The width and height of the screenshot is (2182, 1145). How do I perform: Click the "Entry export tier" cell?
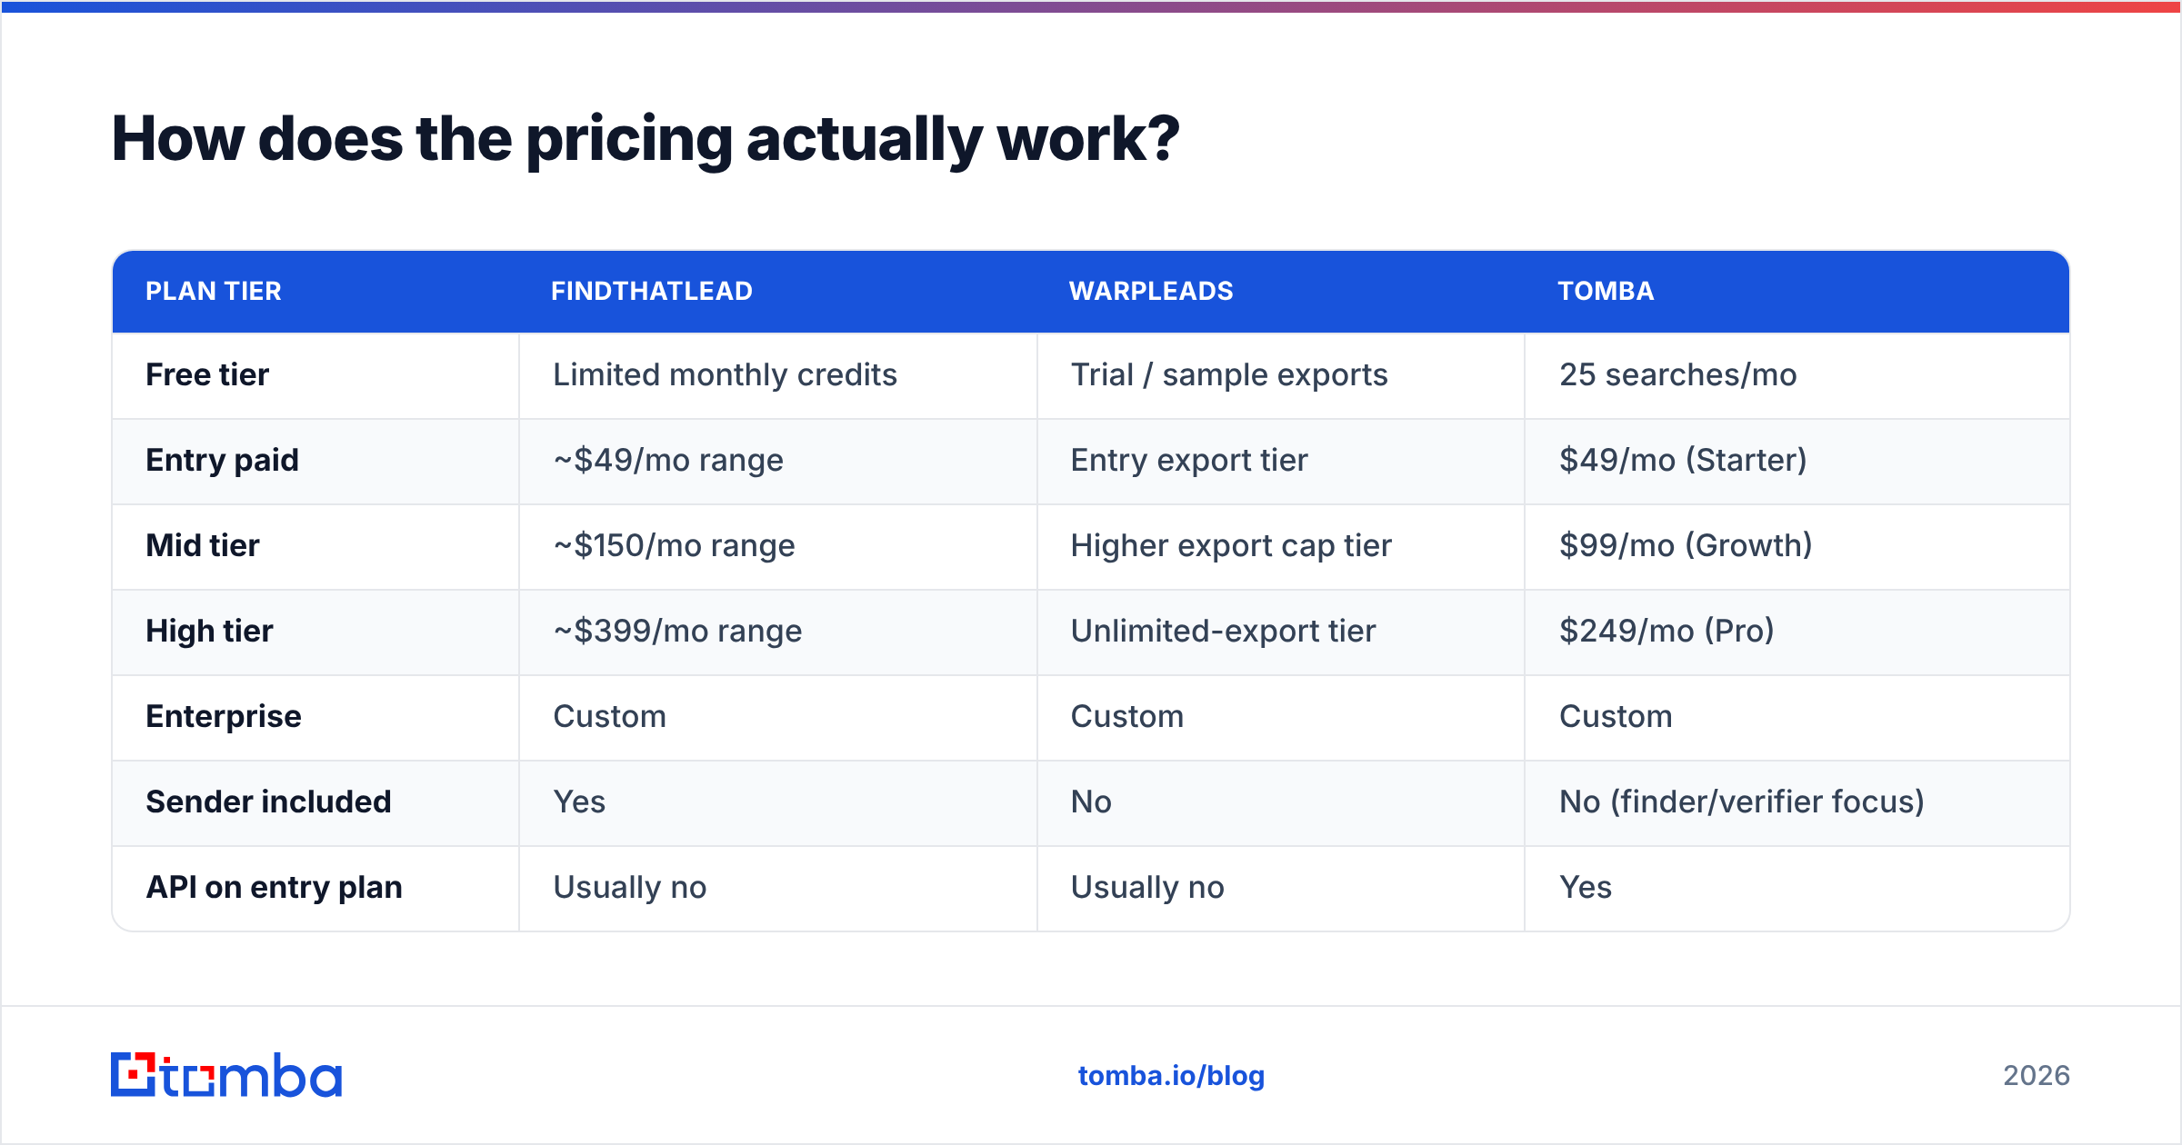coord(1189,460)
